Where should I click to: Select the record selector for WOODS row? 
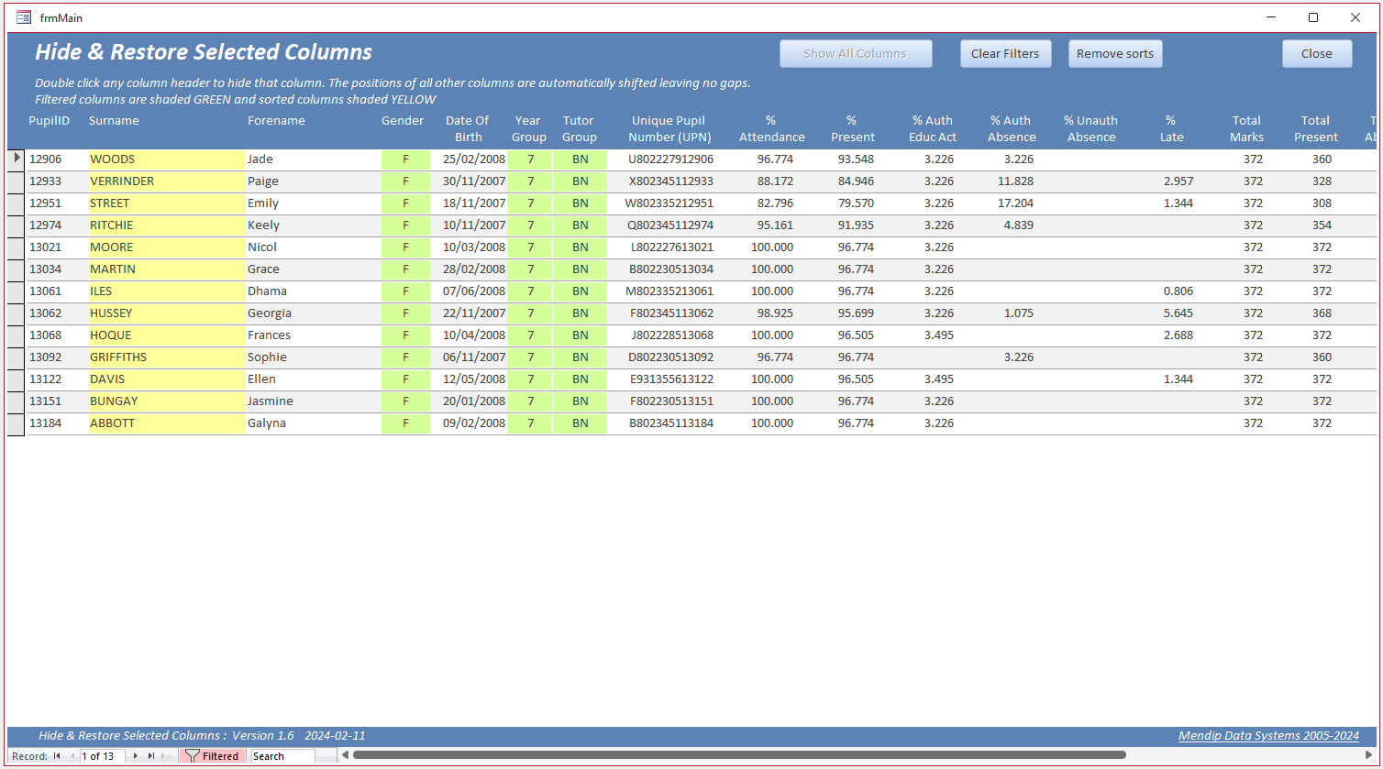[x=17, y=159]
